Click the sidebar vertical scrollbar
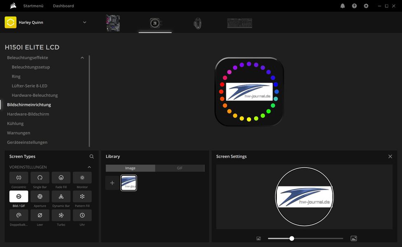 pyautogui.click(x=89, y=101)
